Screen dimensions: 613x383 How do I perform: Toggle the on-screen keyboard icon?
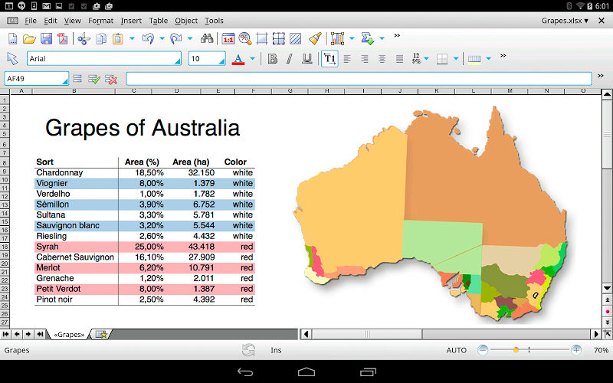12,21
